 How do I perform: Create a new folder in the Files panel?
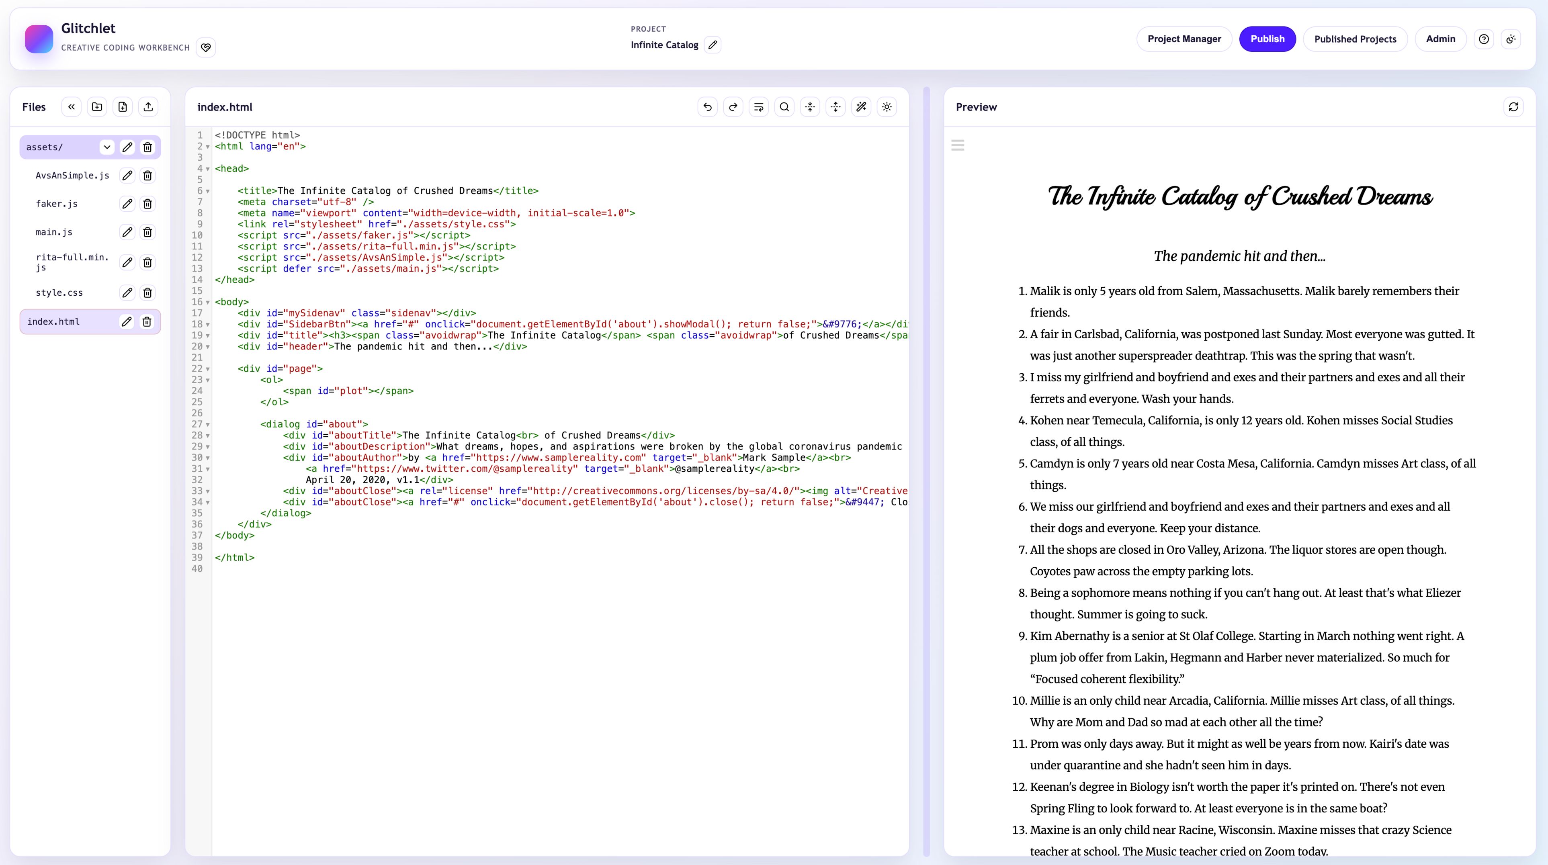[x=97, y=106]
